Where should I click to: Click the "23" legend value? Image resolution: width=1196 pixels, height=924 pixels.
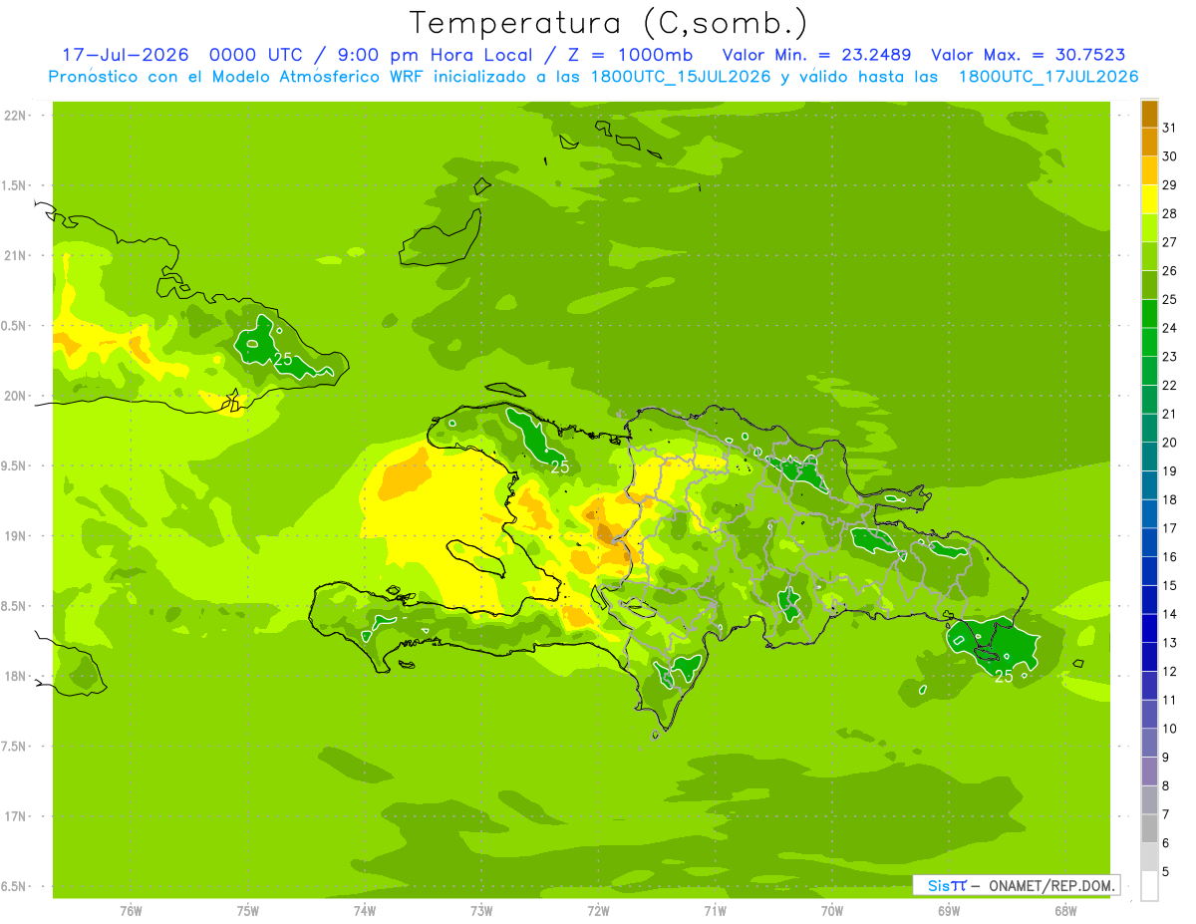1169,357
